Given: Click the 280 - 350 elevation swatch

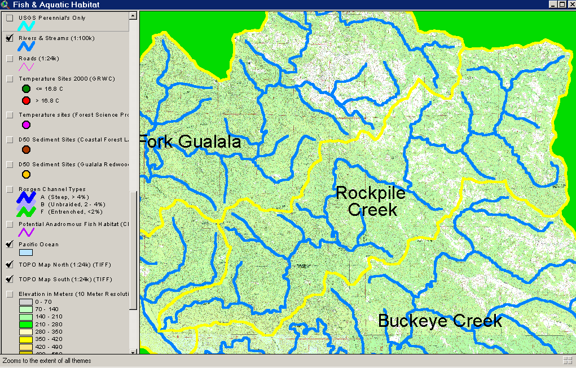Looking at the screenshot, I should pos(26,332).
